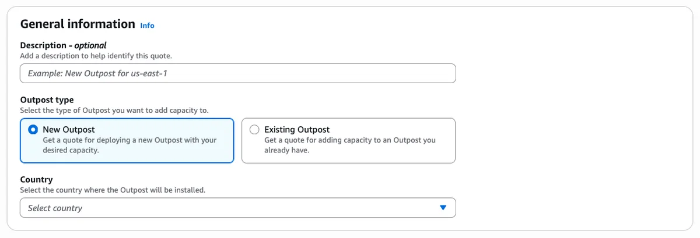Click the Existing Outpost tile description text
The width and height of the screenshot is (700, 238).
click(x=350, y=145)
